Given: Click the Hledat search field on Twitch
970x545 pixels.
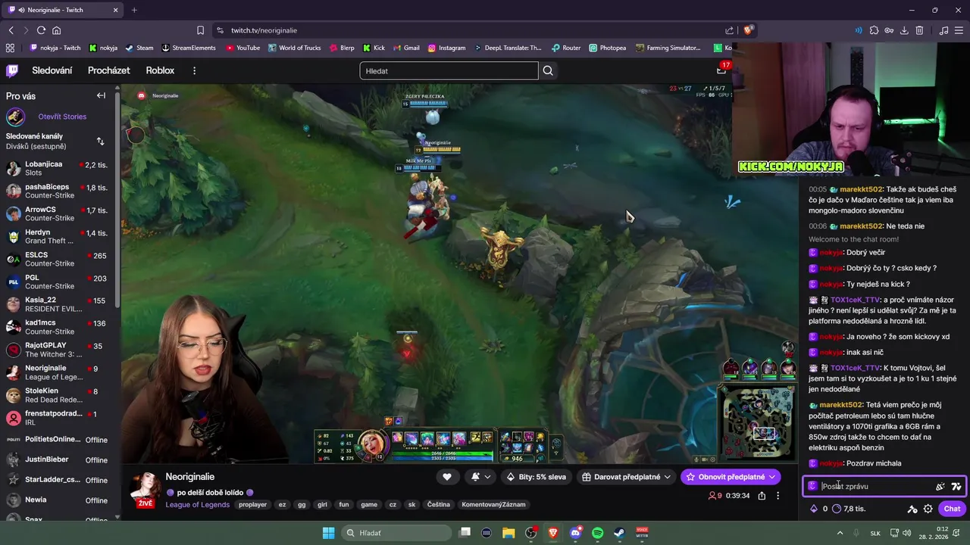Looking at the screenshot, I should coord(449,70).
